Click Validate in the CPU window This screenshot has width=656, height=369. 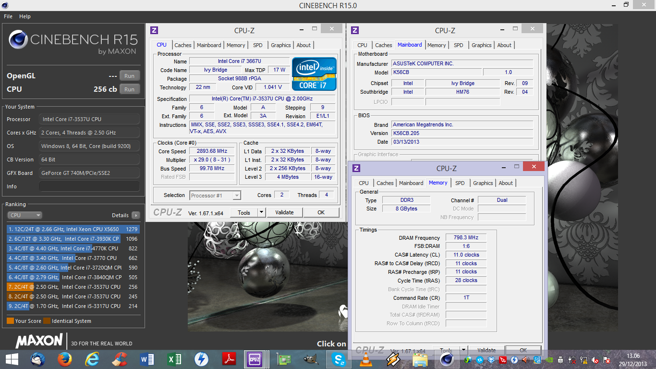284,212
